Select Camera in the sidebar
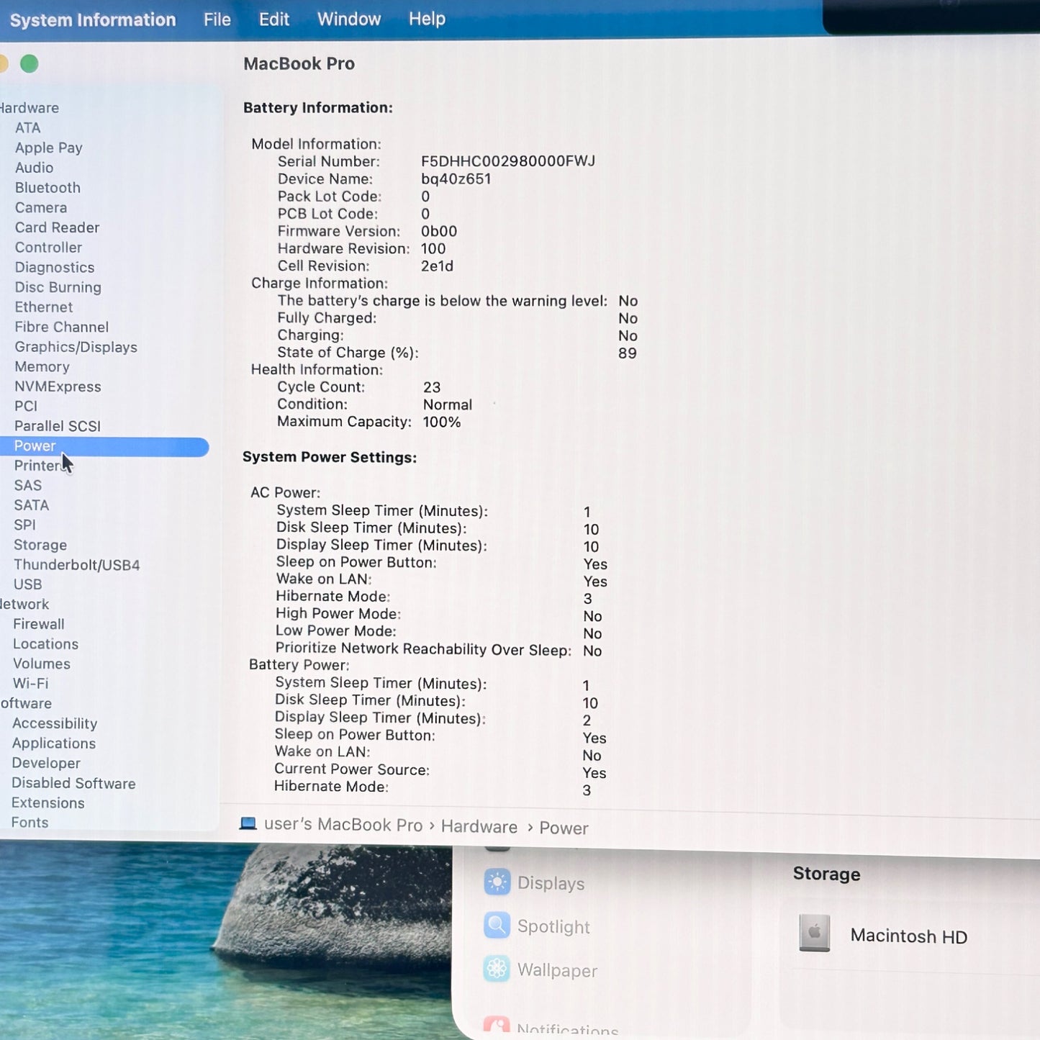This screenshot has height=1040, width=1040. click(x=41, y=207)
